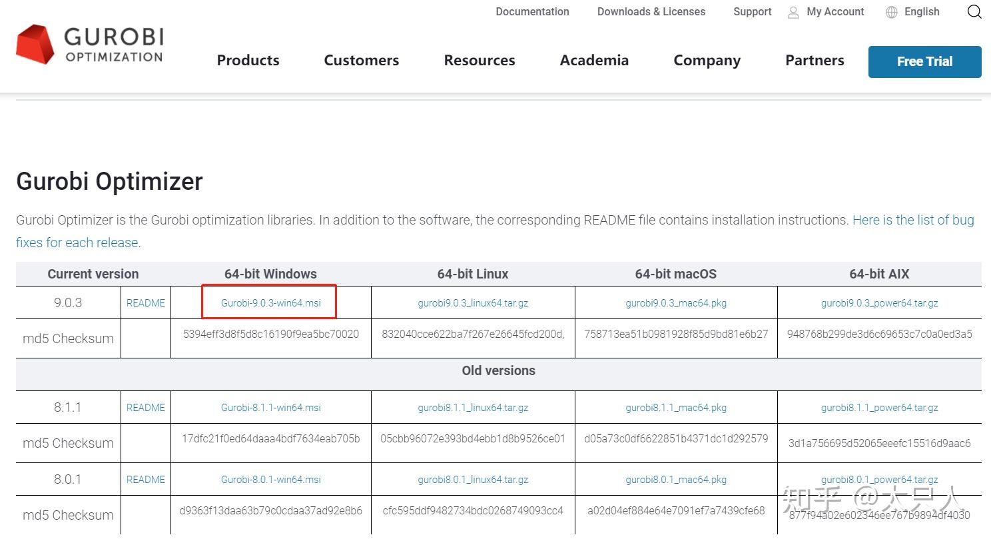Download Gurobi-9.0.3-win64.msi installer
The width and height of the screenshot is (991, 539).
(270, 303)
